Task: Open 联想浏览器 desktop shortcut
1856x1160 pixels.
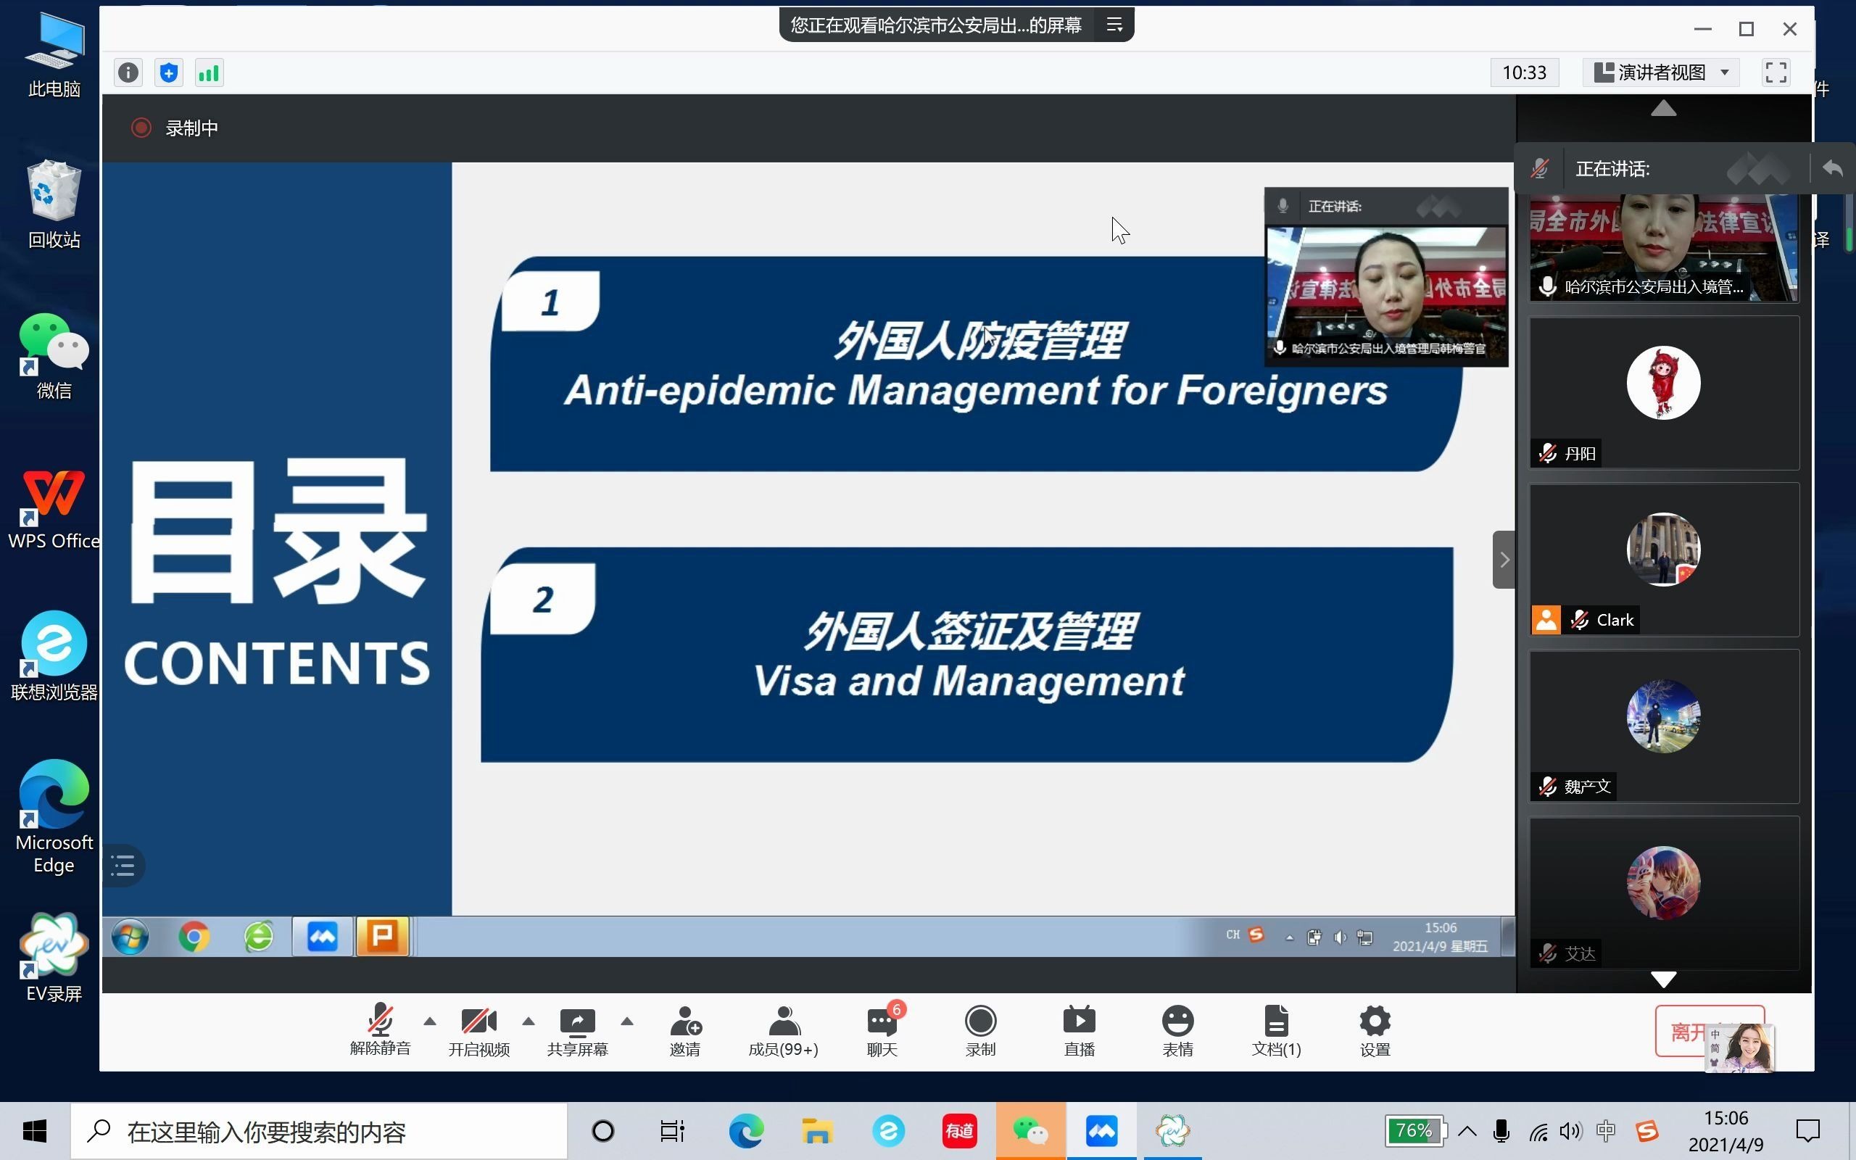Action: [54, 657]
